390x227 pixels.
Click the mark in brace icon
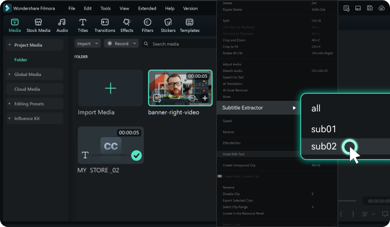pos(341,214)
